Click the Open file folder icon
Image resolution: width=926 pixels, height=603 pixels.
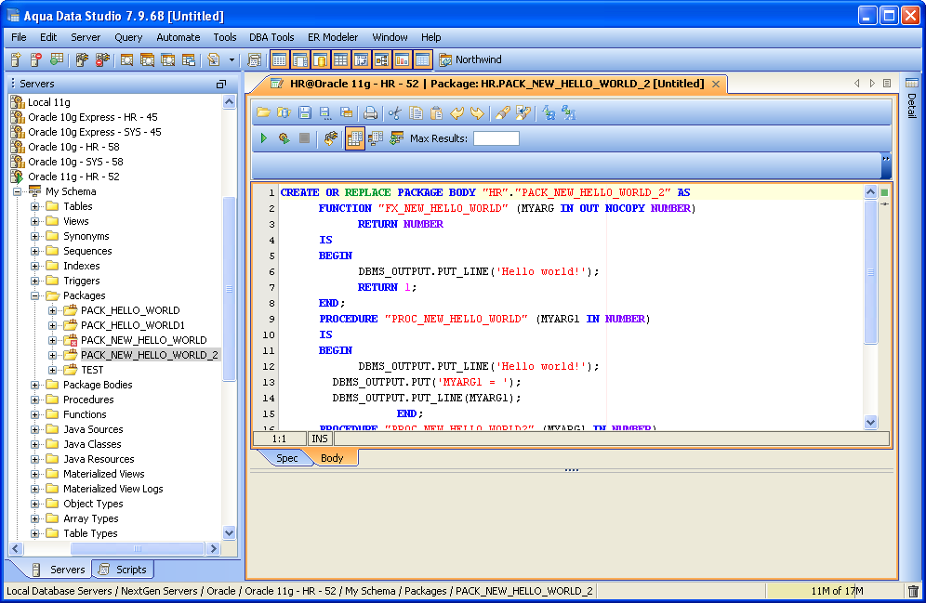(263, 112)
